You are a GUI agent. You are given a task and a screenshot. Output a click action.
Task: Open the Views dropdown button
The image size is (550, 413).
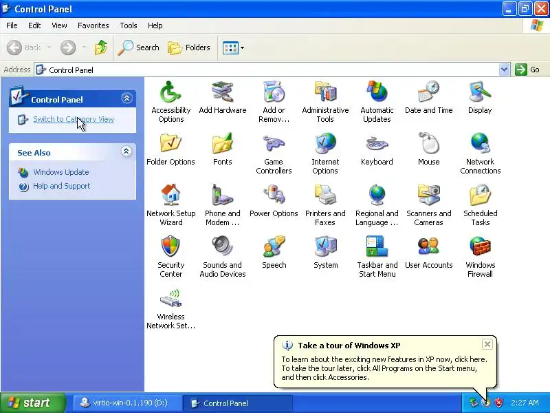(x=233, y=47)
